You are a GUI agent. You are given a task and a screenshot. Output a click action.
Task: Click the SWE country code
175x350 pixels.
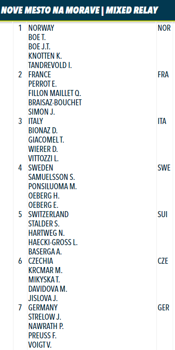coord(164,168)
